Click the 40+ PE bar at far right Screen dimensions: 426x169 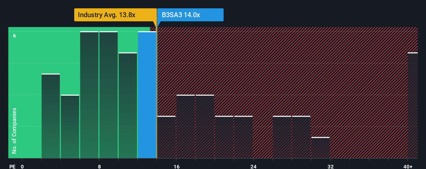coord(412,105)
